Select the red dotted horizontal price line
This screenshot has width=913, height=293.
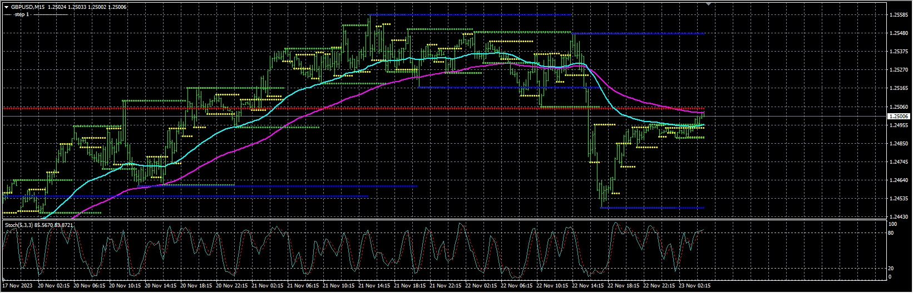[x=354, y=108]
